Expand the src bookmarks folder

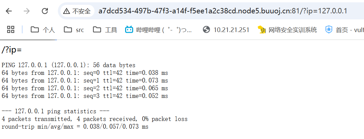point(74,30)
